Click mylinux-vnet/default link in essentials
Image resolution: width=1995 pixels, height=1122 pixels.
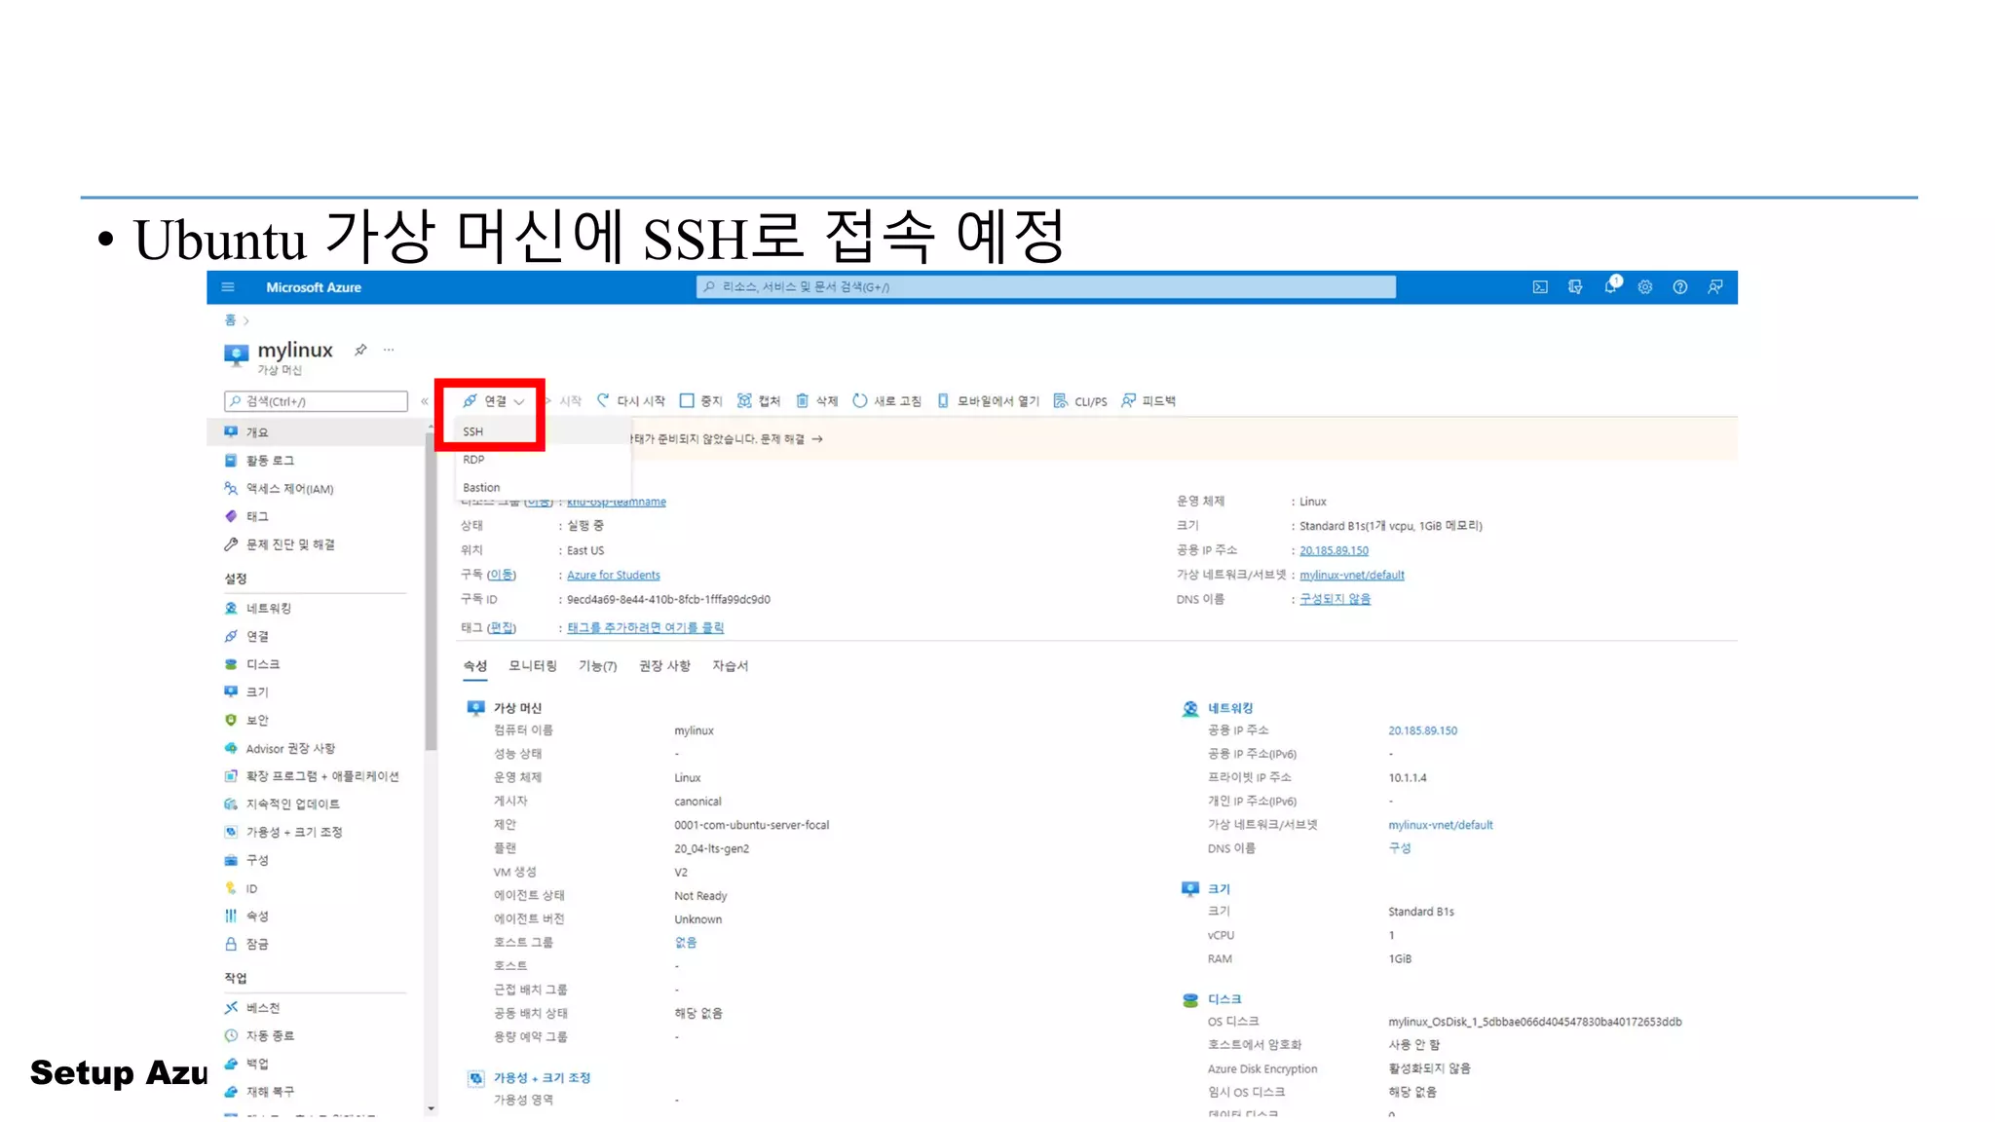(1352, 576)
